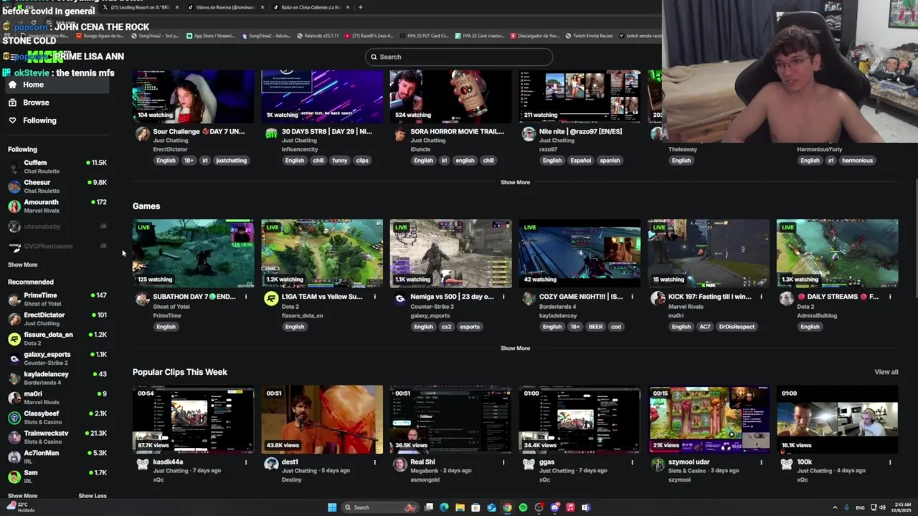The height and width of the screenshot is (516, 918).
Task: Open options menu for kasdk44a clip
Action: click(x=246, y=462)
